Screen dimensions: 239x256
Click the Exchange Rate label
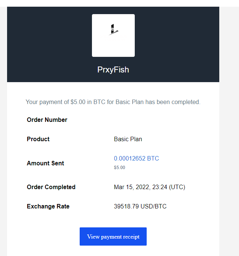click(48, 206)
